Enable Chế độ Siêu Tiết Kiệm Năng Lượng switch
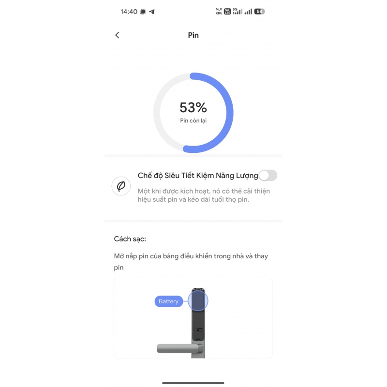Viewport: 387px width, 387px height. pyautogui.click(x=268, y=176)
